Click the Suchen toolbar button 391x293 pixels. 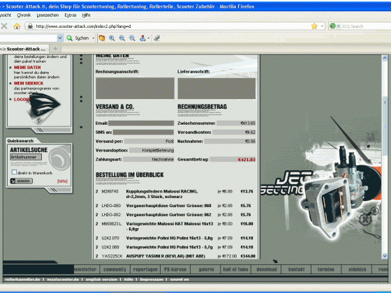click(x=82, y=38)
